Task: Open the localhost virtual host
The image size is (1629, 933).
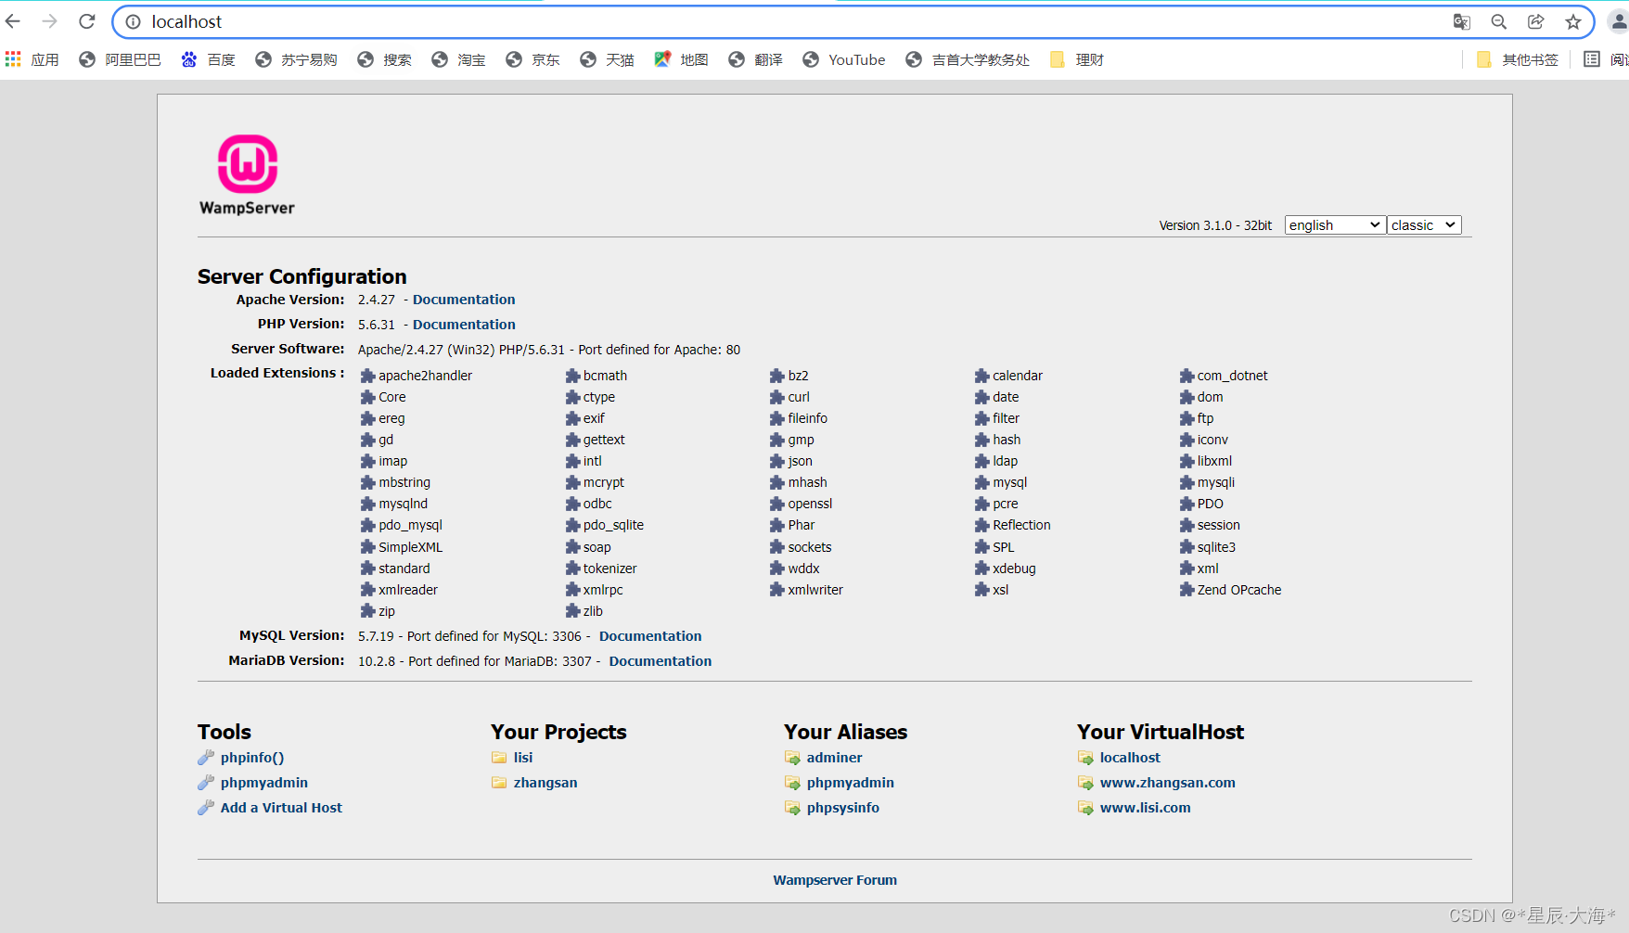Action: coord(1130,758)
